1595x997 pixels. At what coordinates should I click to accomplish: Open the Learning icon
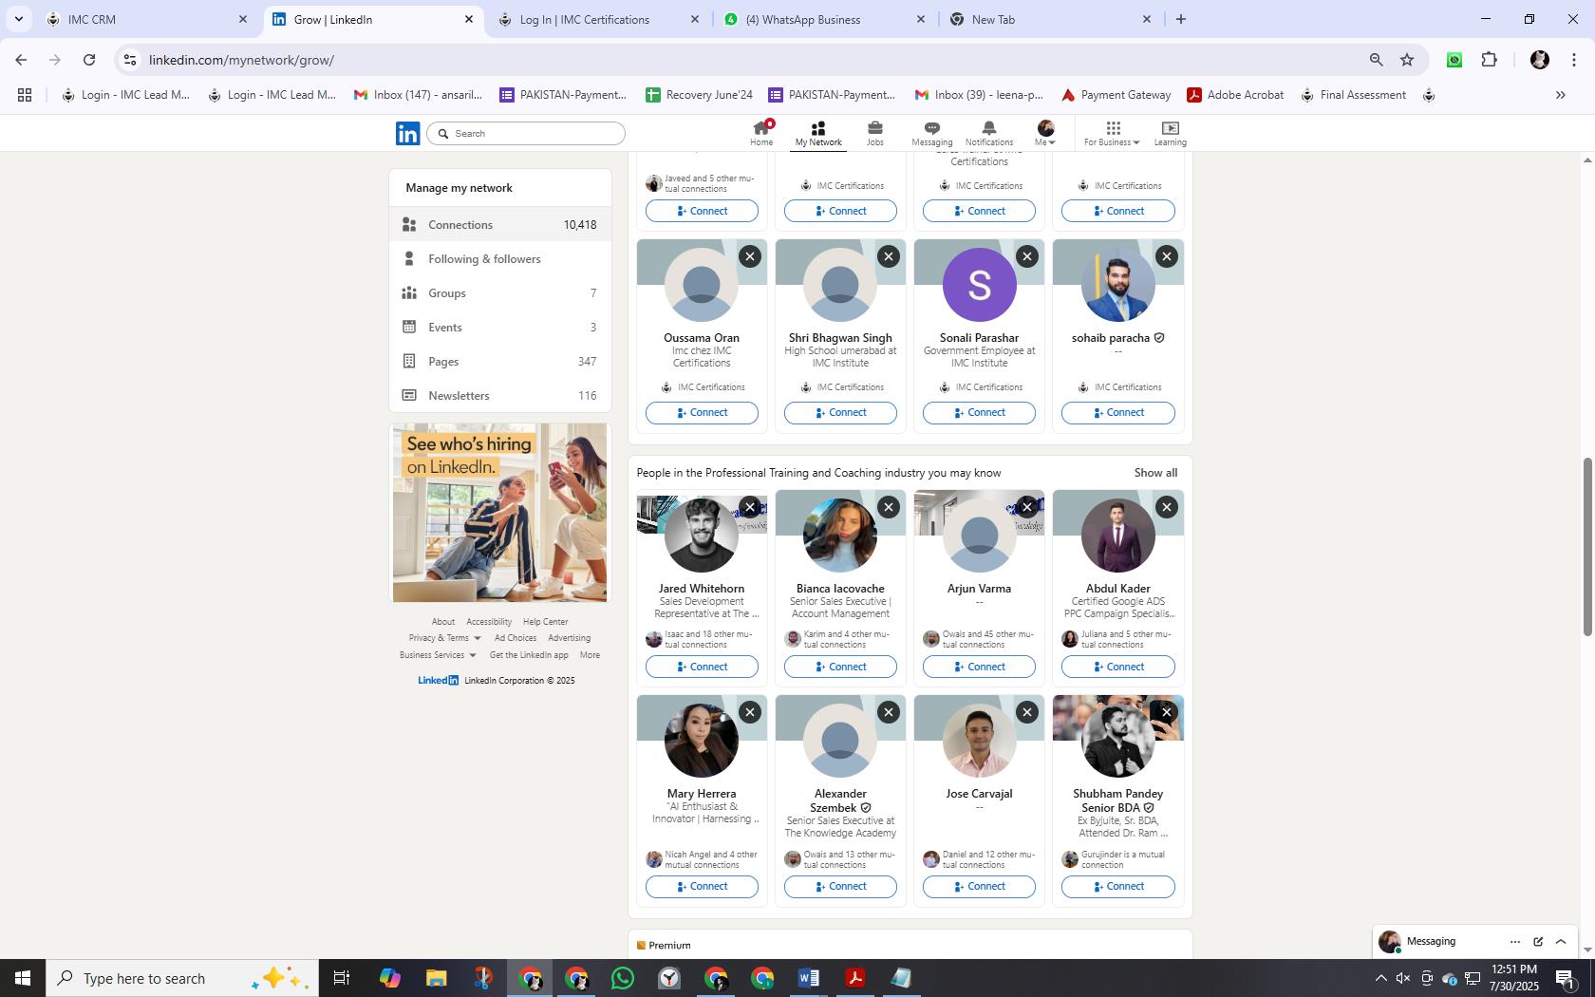click(x=1170, y=133)
